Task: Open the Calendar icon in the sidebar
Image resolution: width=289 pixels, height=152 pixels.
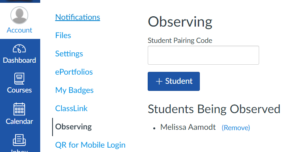Action: (x=20, y=109)
